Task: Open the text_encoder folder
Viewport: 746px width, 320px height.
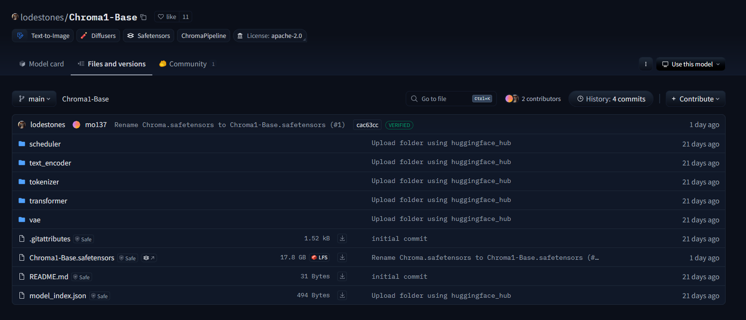Action: click(50, 163)
